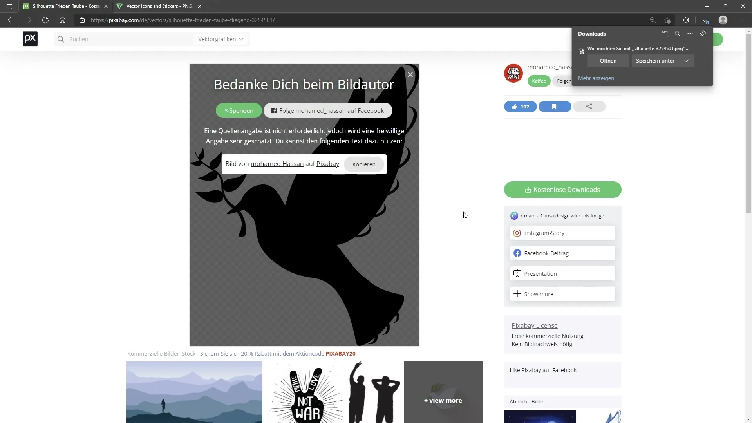Click Kostenlose Downloads button

tap(562, 190)
